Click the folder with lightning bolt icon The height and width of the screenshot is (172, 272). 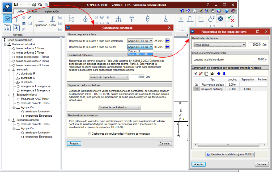coord(16,28)
